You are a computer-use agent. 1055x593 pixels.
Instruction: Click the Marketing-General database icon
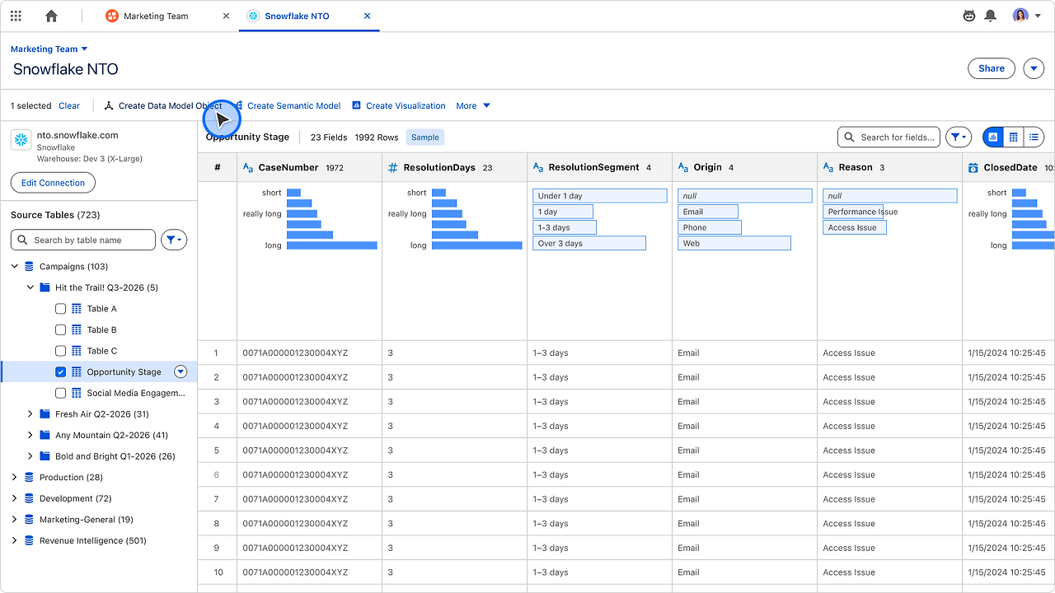[30, 520]
